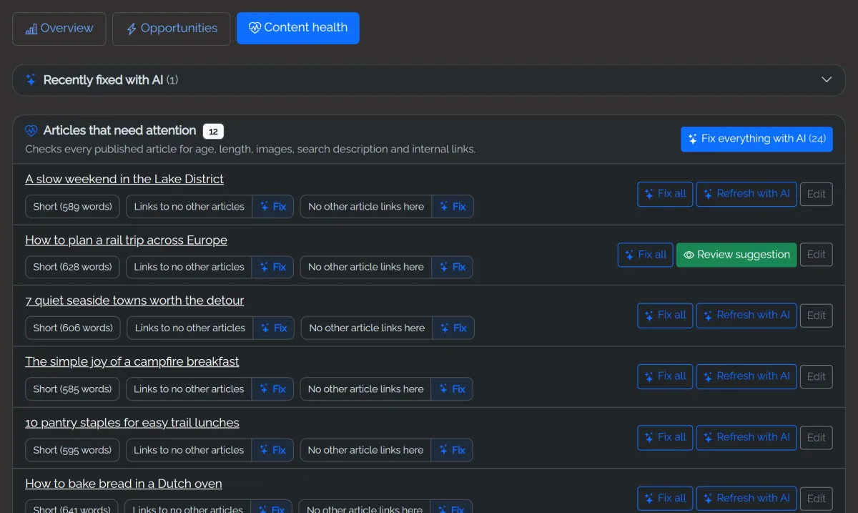This screenshot has width=858, height=513.
Task: Refresh Lake District article with AI
Action: point(746,194)
